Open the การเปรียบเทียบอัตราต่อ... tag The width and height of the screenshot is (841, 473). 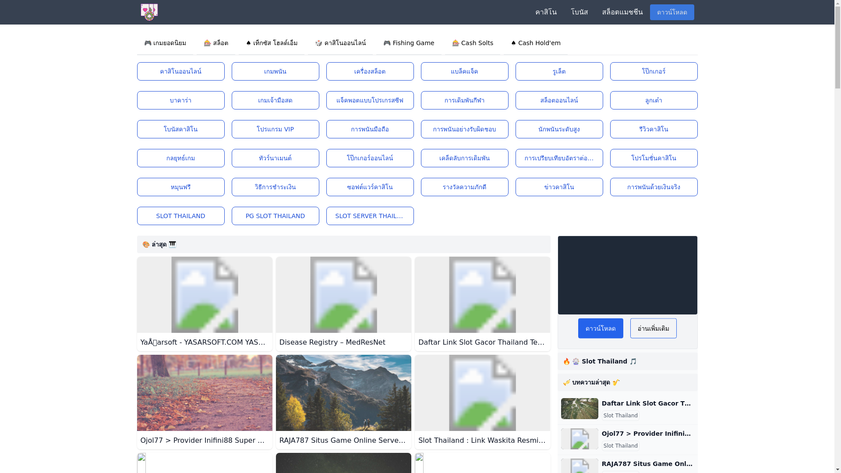[559, 158]
